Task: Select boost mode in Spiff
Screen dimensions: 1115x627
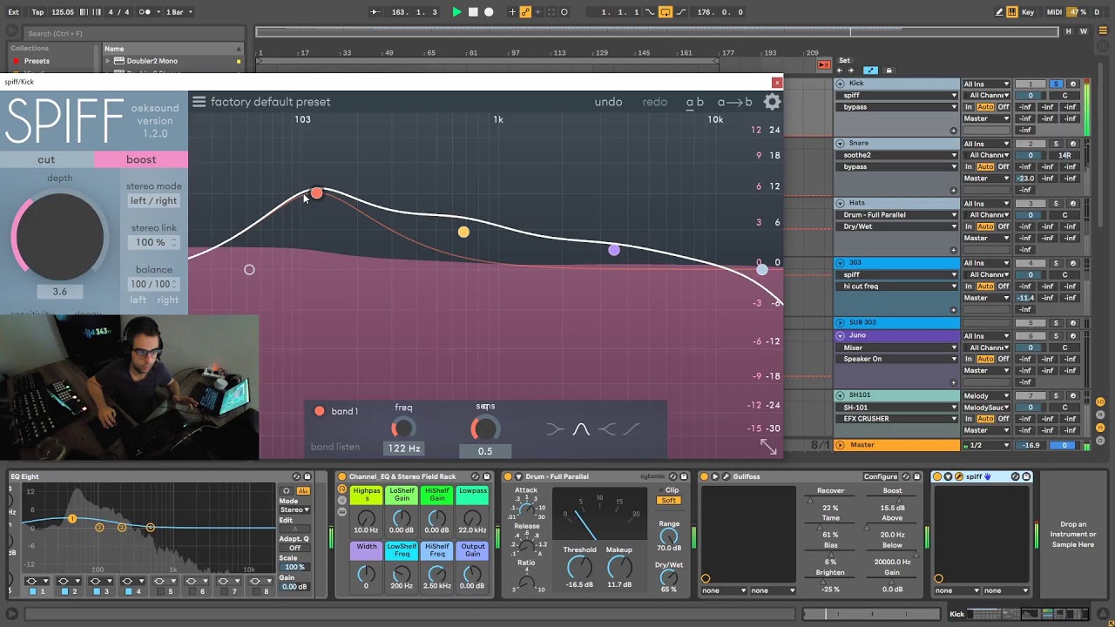Action: 141,159
